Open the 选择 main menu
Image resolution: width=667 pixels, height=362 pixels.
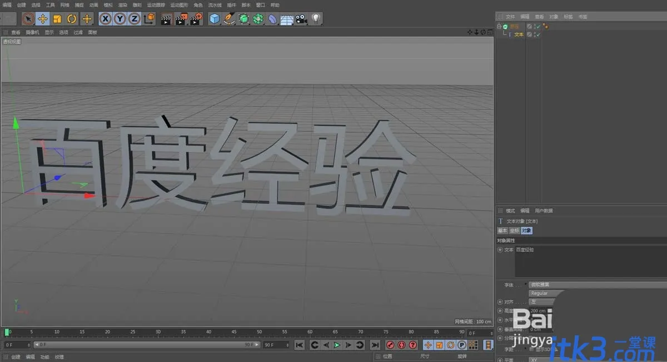36,4
